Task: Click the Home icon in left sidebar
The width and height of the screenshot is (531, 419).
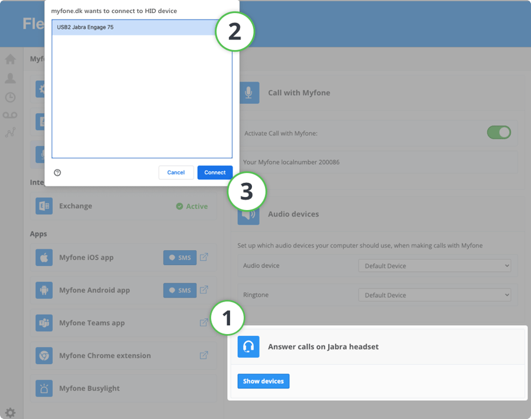Action: tap(10, 59)
